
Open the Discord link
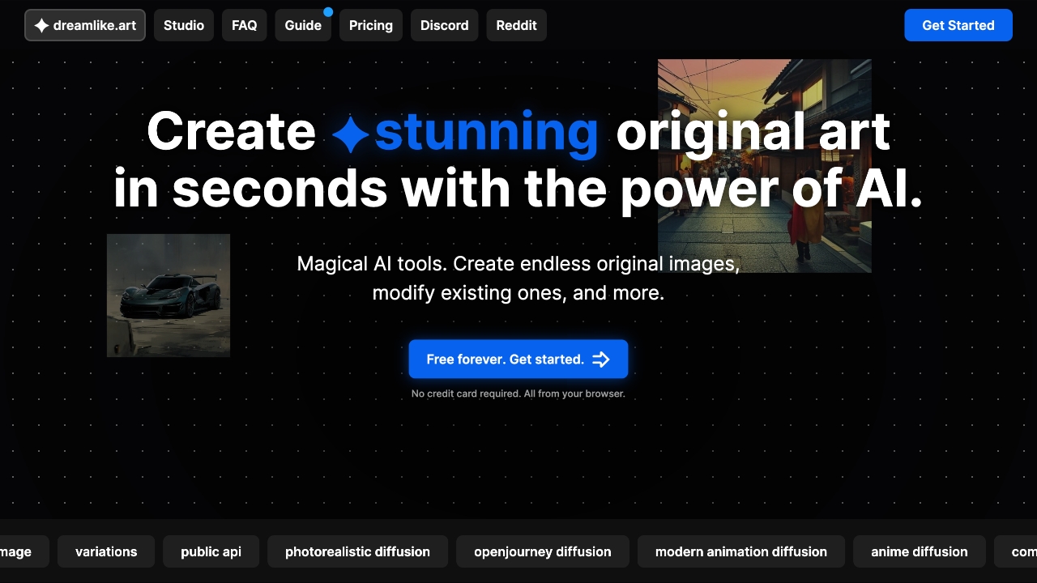point(444,25)
